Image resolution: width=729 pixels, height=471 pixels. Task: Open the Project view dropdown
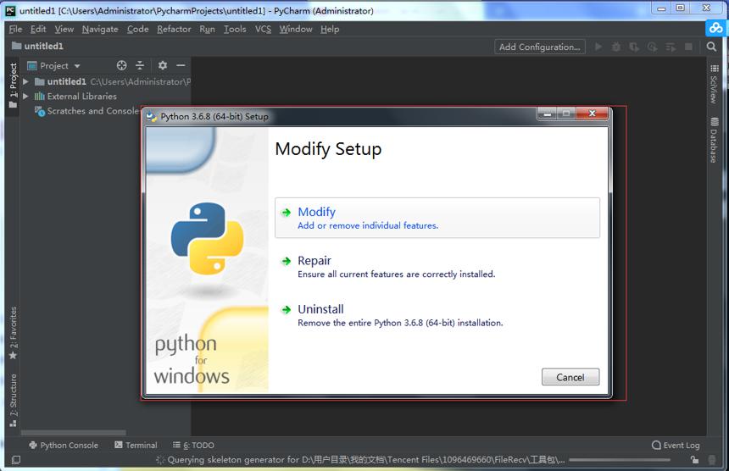coord(54,65)
